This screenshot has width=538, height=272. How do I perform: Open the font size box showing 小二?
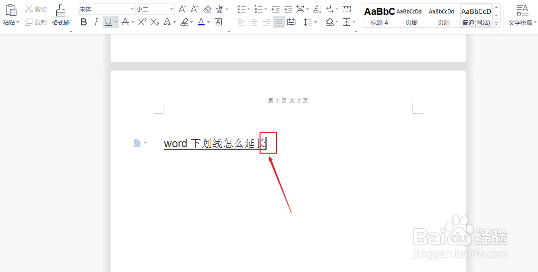point(155,9)
